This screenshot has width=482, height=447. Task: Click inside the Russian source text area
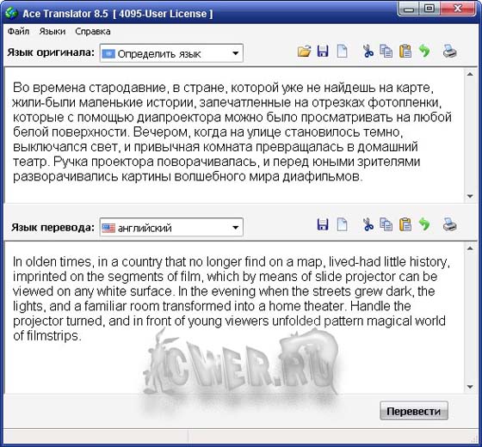coord(233,135)
